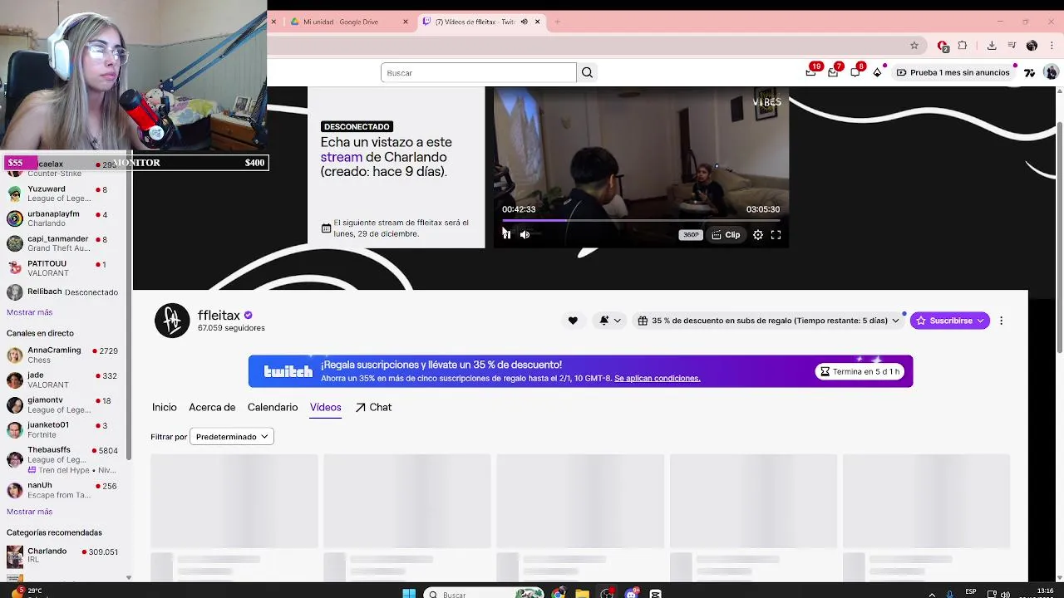Click the stream link in offline banner

point(342,157)
